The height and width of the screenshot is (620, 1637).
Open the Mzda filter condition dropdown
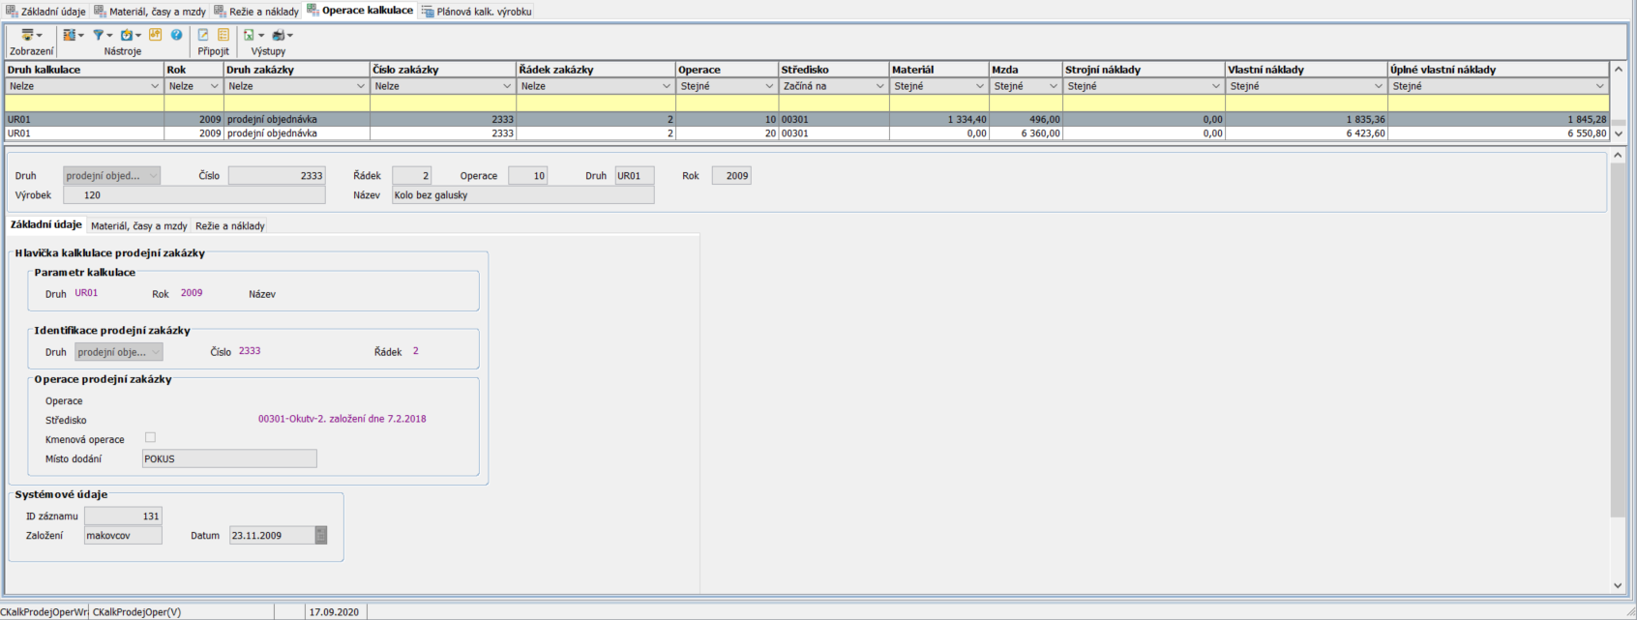click(x=1053, y=86)
